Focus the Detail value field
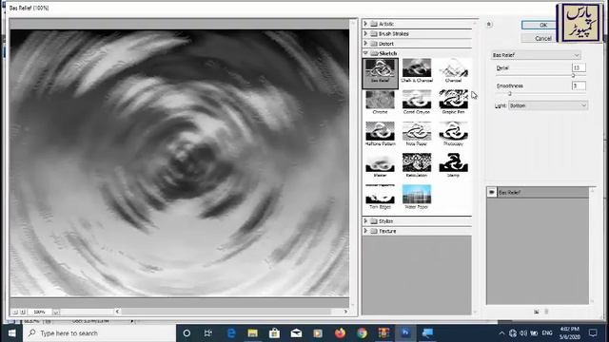Image resolution: width=609 pixels, height=342 pixels. pos(579,67)
